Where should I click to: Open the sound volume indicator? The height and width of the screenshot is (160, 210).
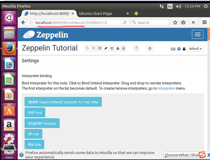178,6
